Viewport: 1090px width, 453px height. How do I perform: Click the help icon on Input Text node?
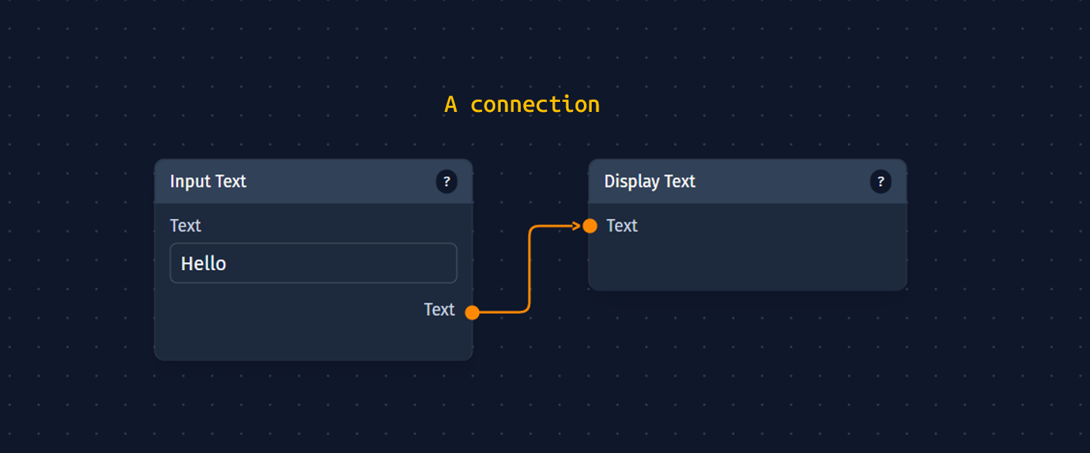pyautogui.click(x=447, y=182)
